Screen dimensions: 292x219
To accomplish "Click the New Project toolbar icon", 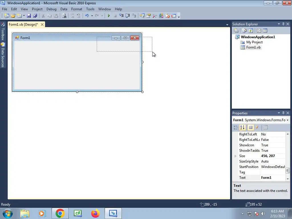I will [7, 16].
